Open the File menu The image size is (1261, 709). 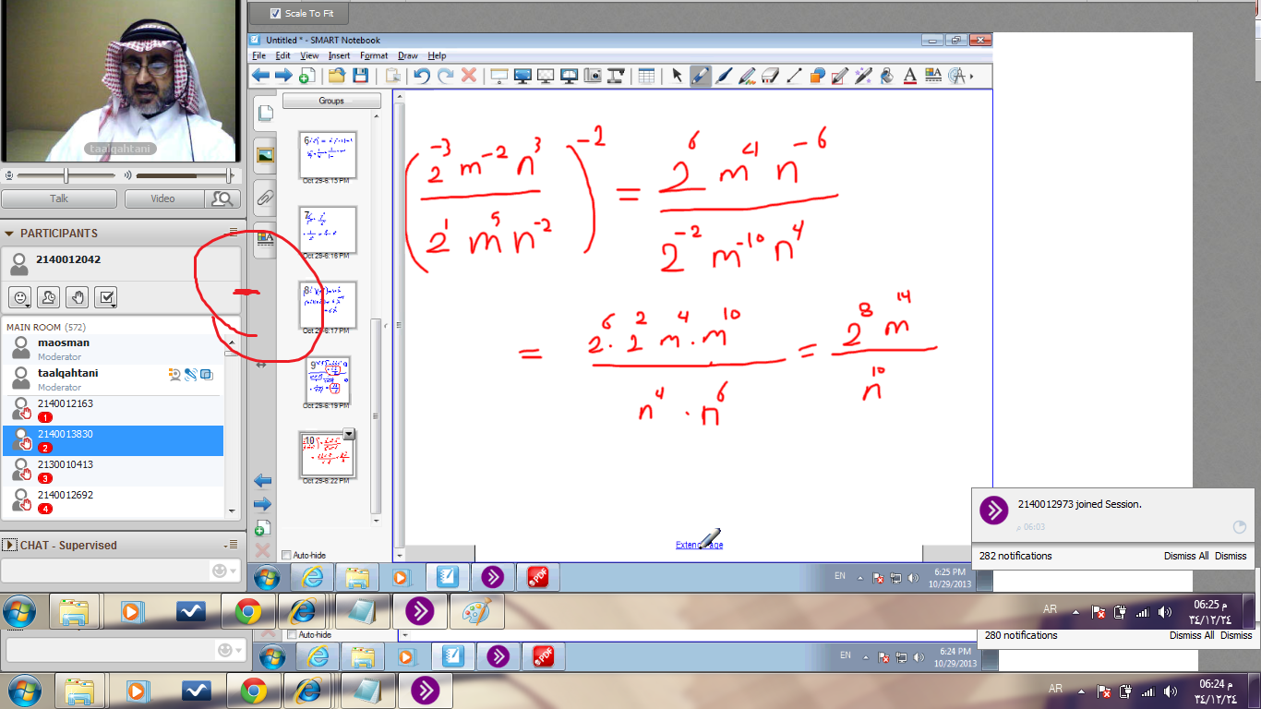[x=259, y=55]
